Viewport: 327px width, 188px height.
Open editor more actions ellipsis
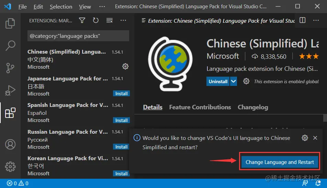(316, 20)
